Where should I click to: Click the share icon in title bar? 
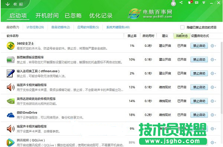pos(181,3)
